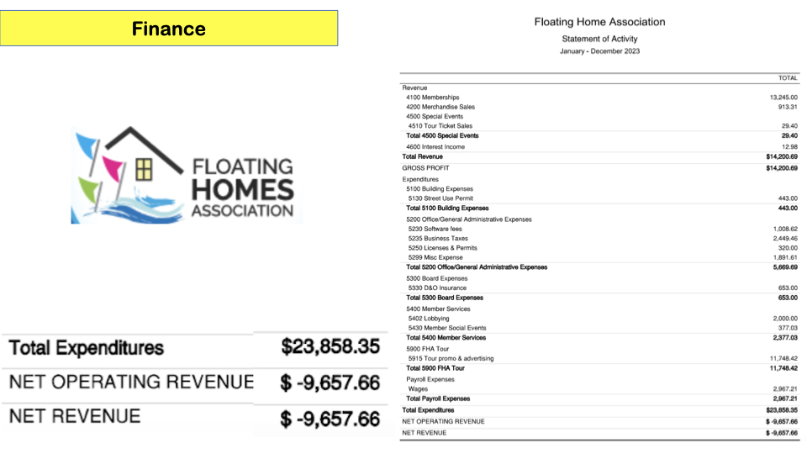This screenshot has width=807, height=454.
Task: Select the large NET OPERATING REVENUE label
Action: [131, 382]
